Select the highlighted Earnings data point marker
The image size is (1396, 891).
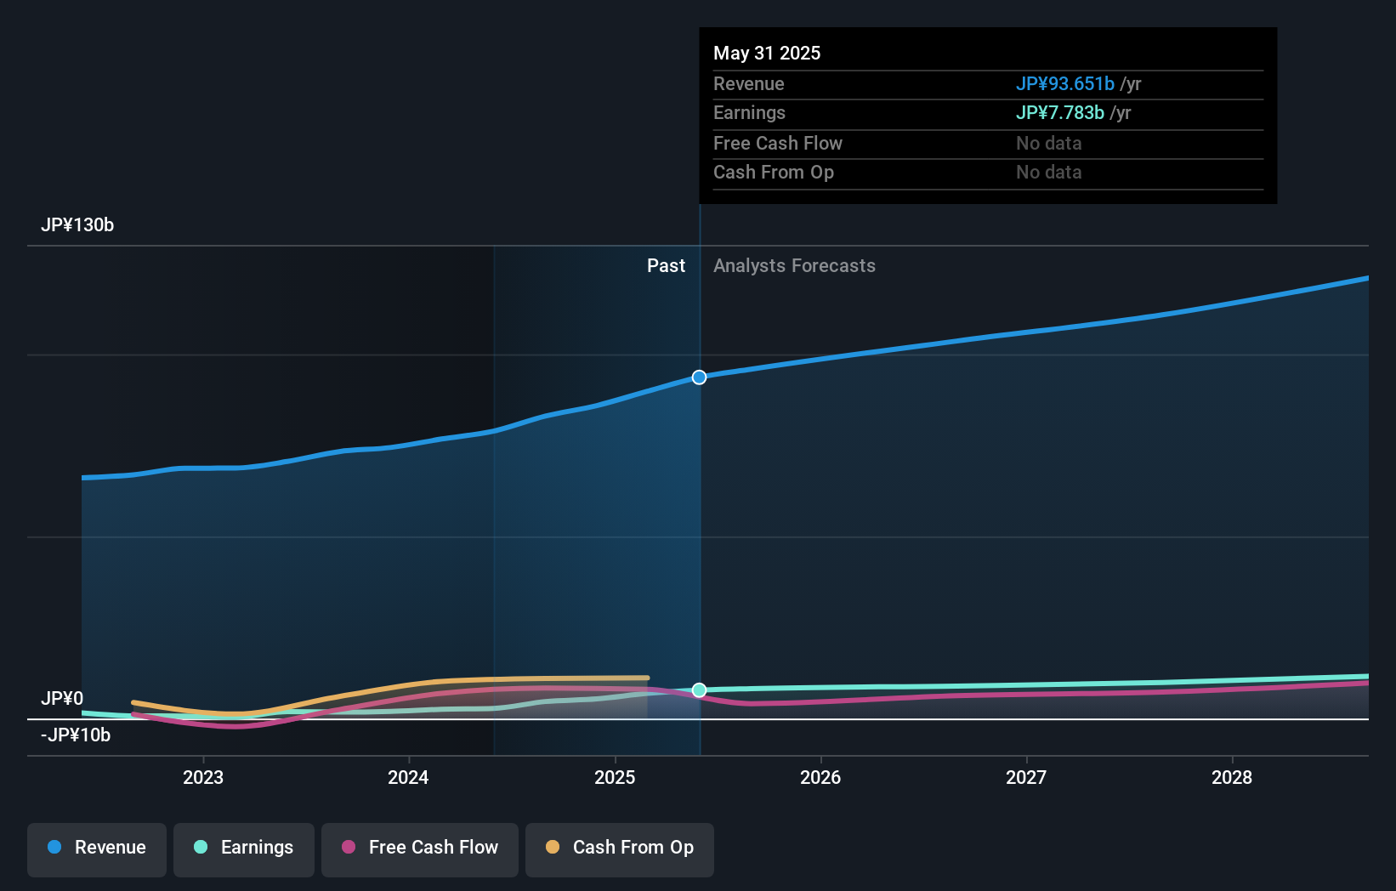coord(699,690)
